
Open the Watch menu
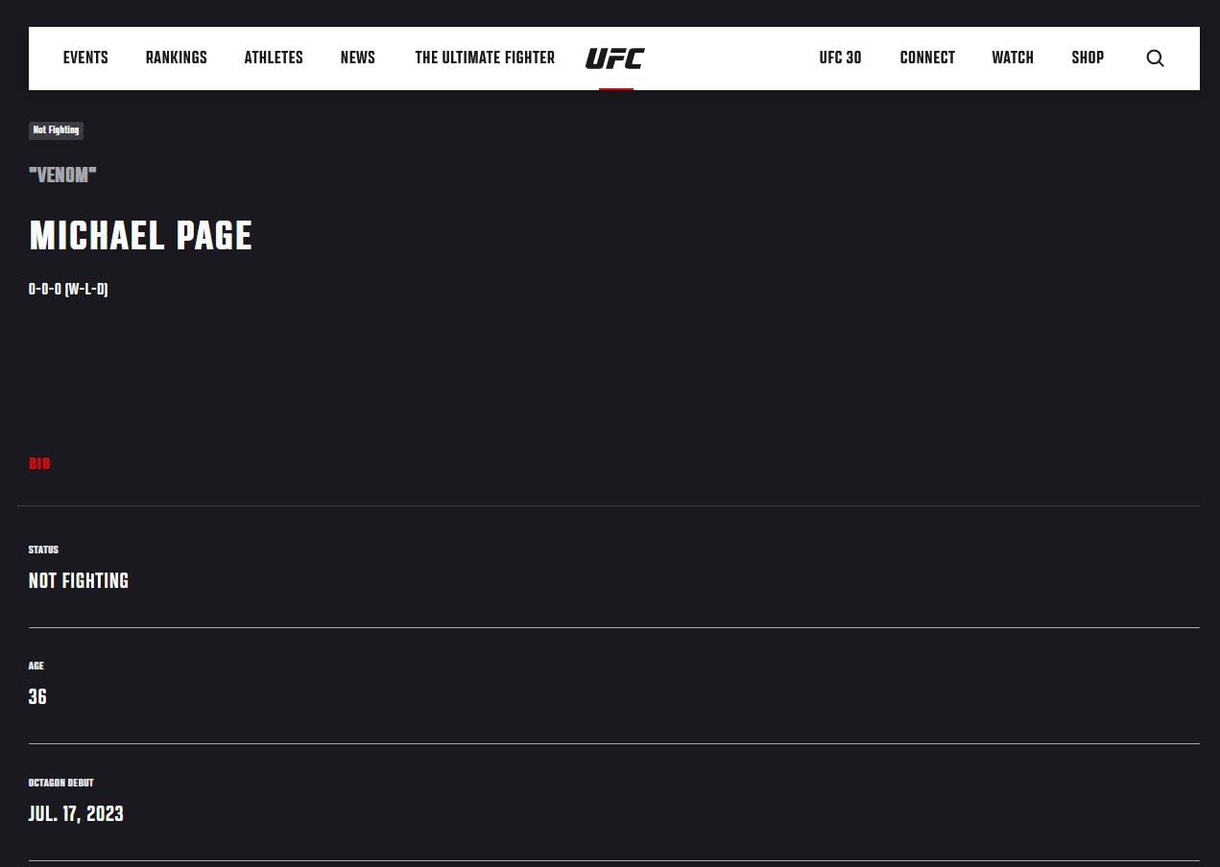coord(1013,58)
